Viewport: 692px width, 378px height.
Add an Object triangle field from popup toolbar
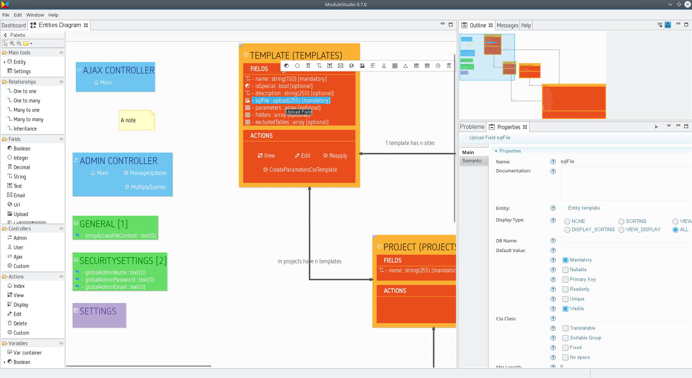click(x=406, y=66)
